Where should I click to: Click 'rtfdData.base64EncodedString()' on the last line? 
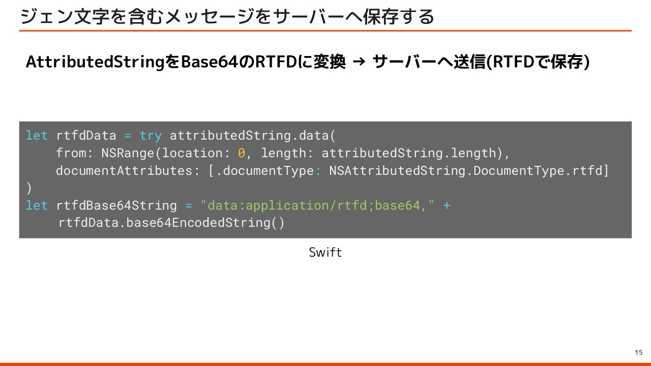(x=172, y=223)
